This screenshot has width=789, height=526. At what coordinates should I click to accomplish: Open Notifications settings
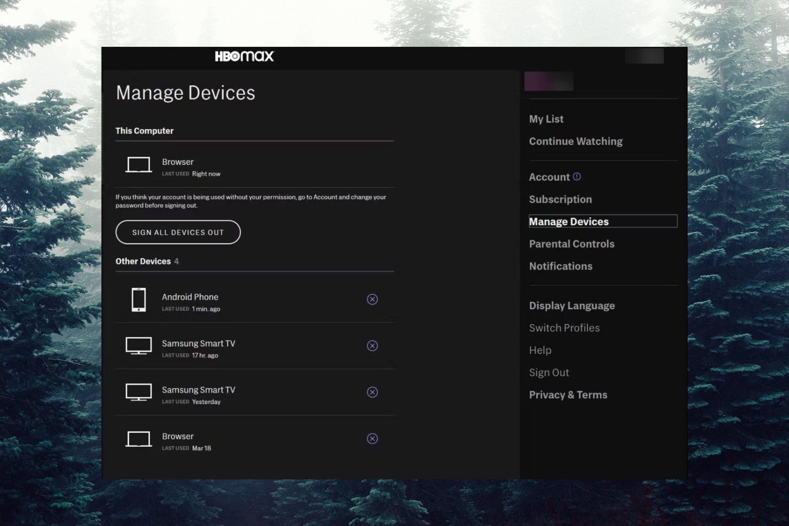pyautogui.click(x=561, y=266)
